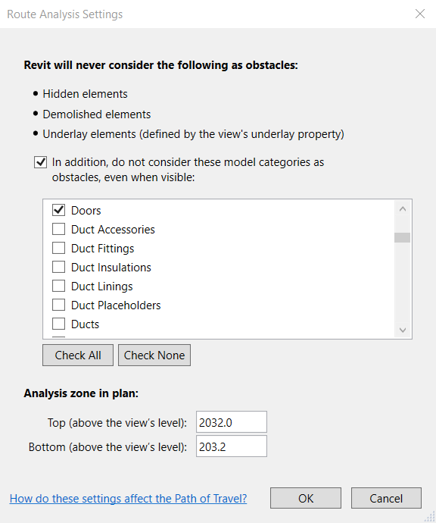Close the Route Analysis Settings window
Screen dimensions: 436x523
[x=420, y=14]
